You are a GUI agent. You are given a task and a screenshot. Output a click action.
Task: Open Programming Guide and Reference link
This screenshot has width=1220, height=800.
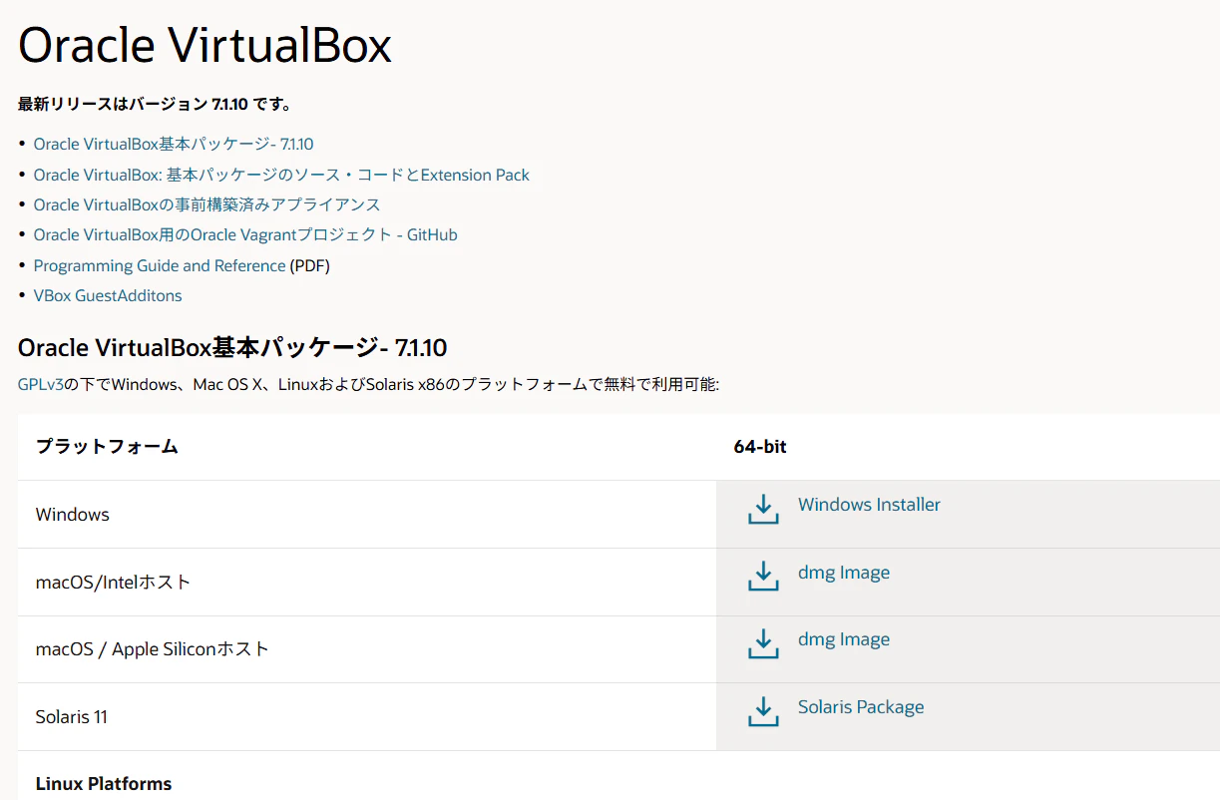click(160, 265)
